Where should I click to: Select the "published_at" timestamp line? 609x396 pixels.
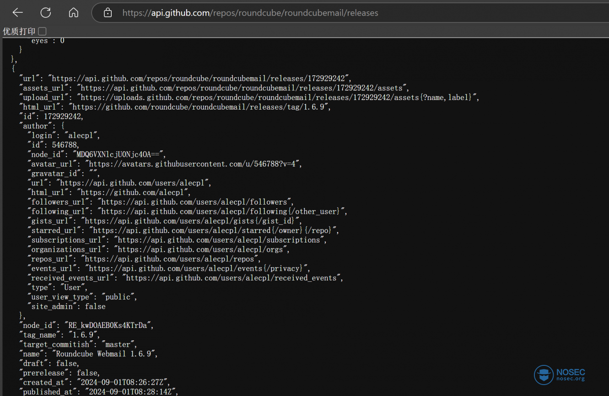[99, 391]
